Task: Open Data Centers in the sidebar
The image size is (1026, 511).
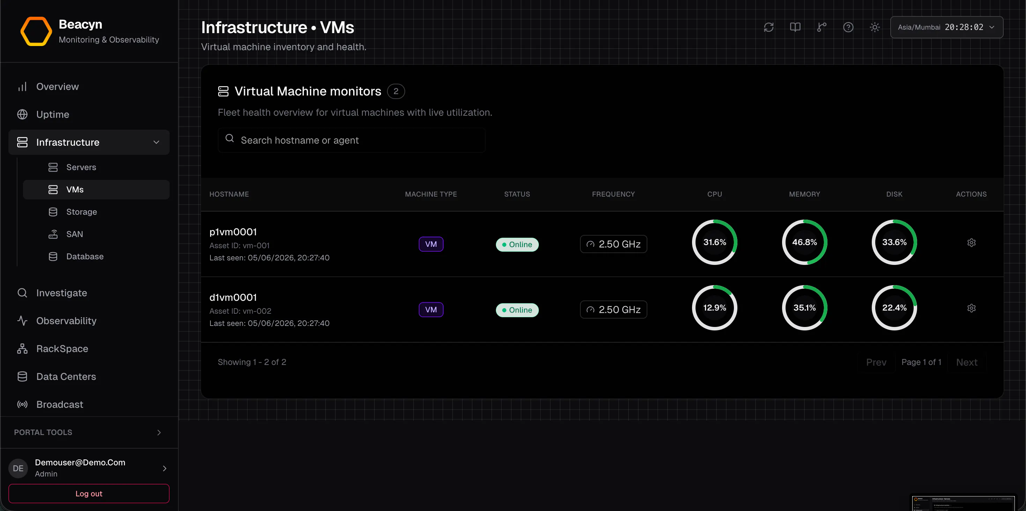Action: point(89,376)
